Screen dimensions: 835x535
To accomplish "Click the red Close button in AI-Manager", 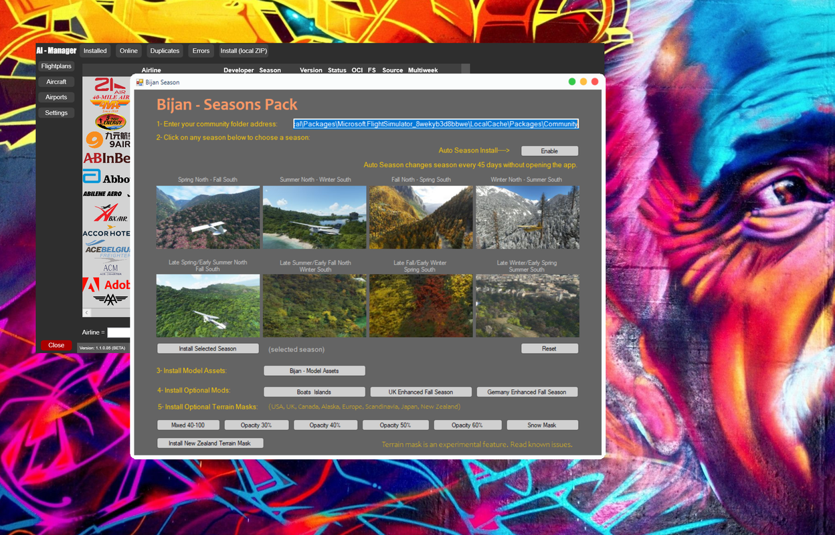I will click(x=56, y=345).
